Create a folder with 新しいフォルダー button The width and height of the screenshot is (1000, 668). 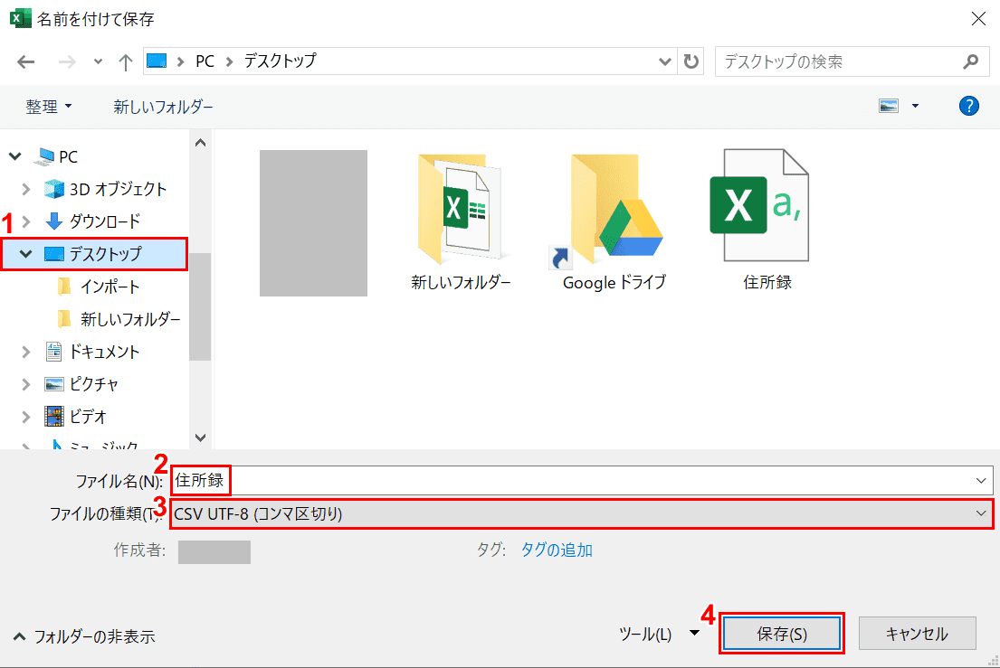[x=163, y=107]
